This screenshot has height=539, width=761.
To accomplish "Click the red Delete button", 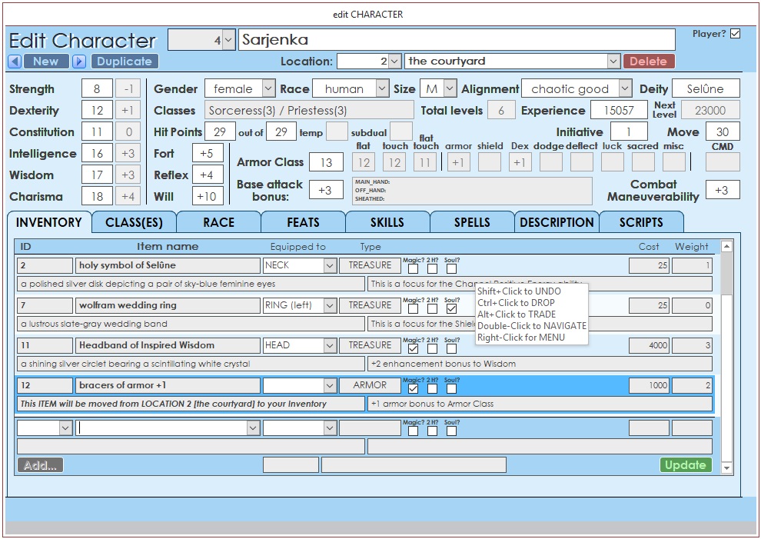I will 649,62.
